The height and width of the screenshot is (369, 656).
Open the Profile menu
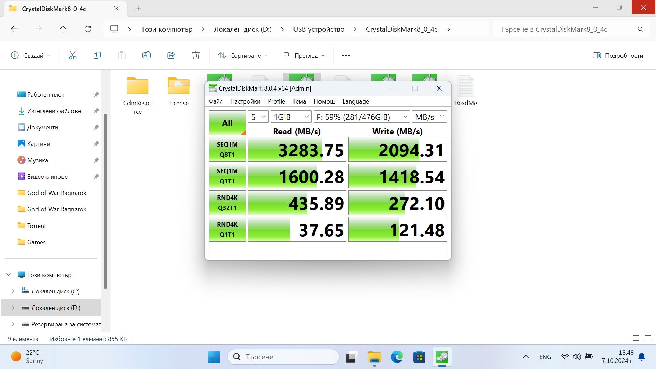[x=276, y=101]
